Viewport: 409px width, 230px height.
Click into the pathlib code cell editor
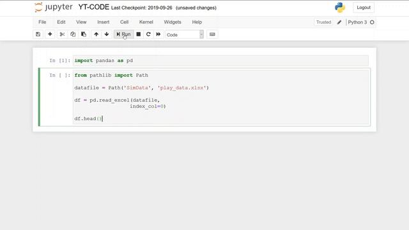coord(221,97)
